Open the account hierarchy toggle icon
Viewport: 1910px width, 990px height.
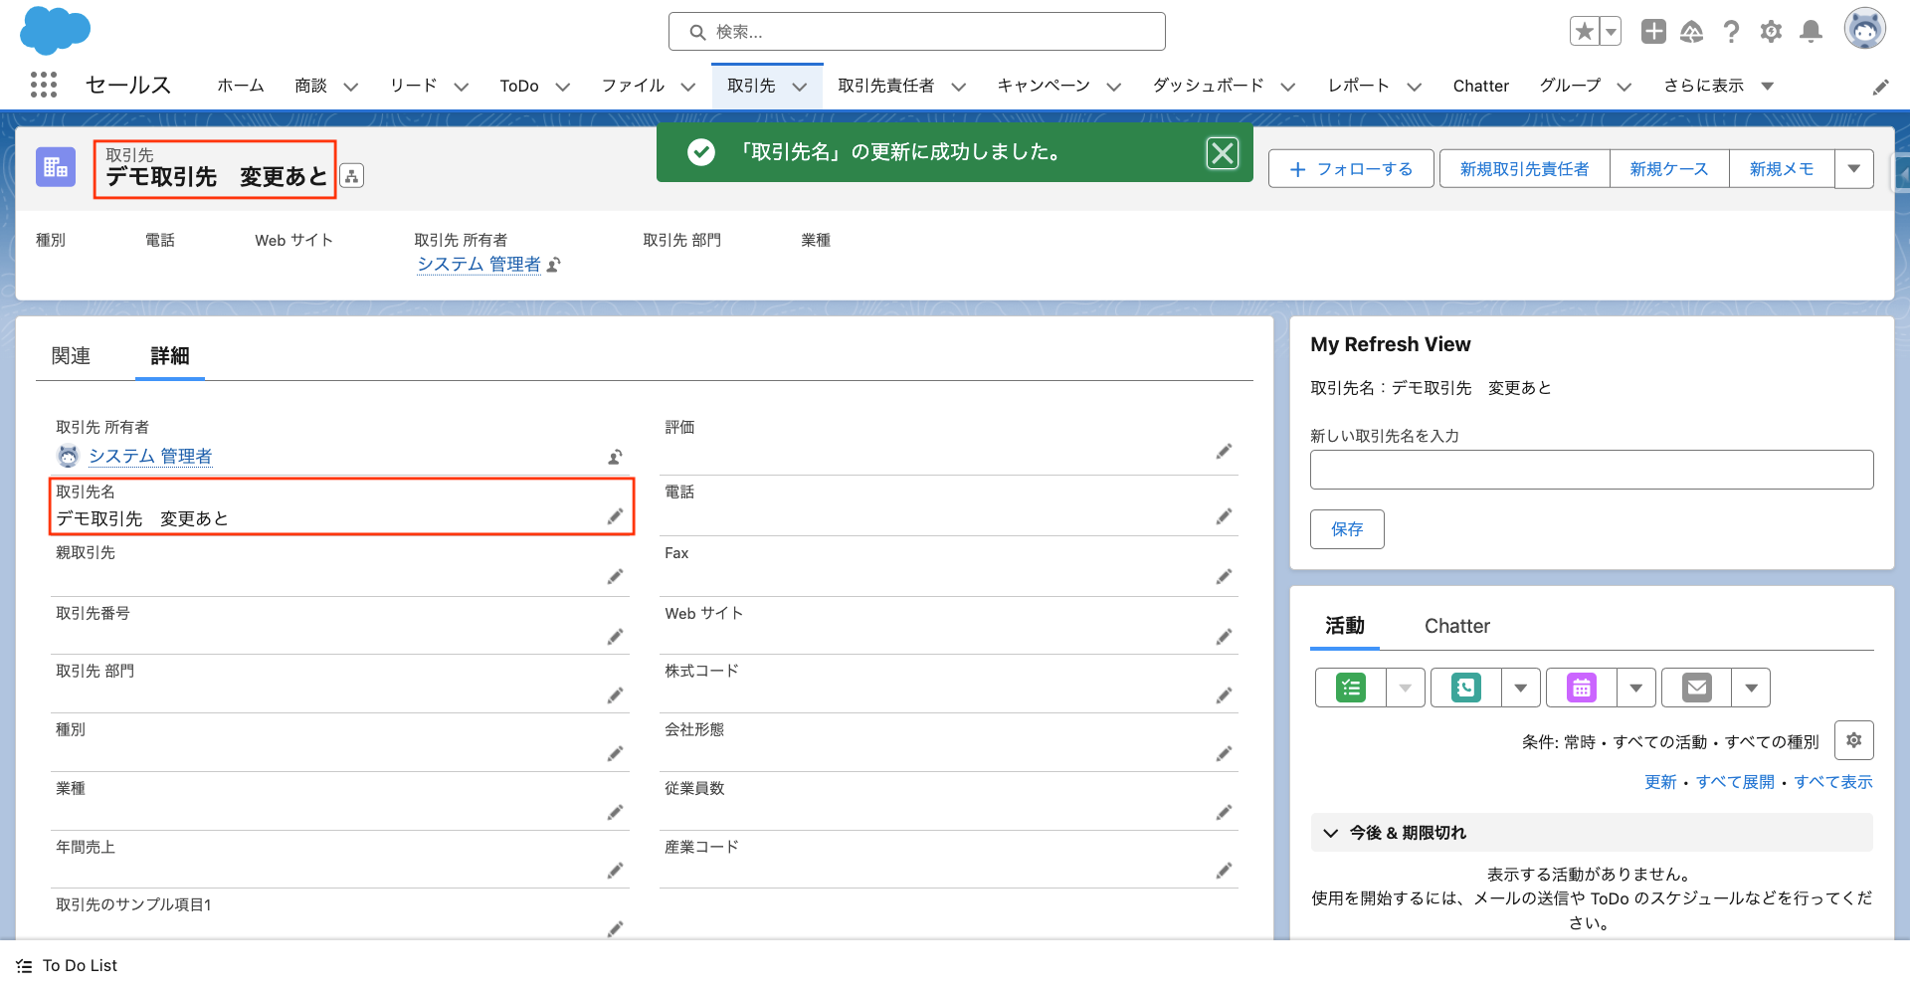350,175
